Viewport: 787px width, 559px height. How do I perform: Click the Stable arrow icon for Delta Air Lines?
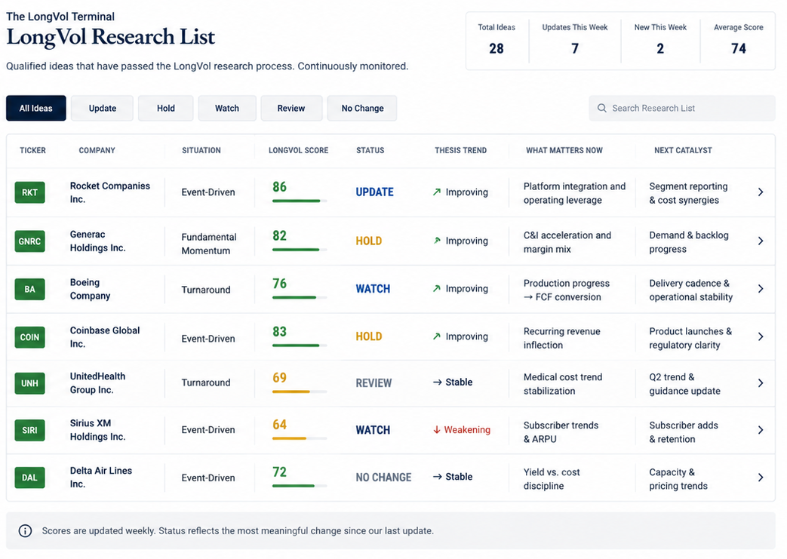pos(437,477)
